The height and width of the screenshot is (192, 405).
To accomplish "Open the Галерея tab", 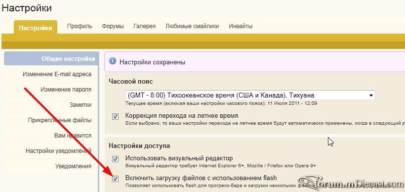I will coord(144,26).
